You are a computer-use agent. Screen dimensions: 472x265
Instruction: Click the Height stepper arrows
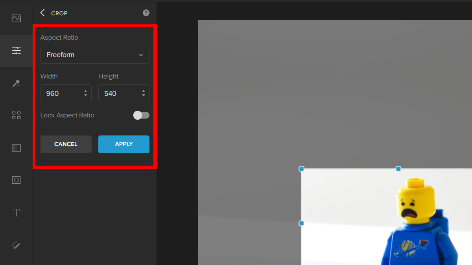143,93
